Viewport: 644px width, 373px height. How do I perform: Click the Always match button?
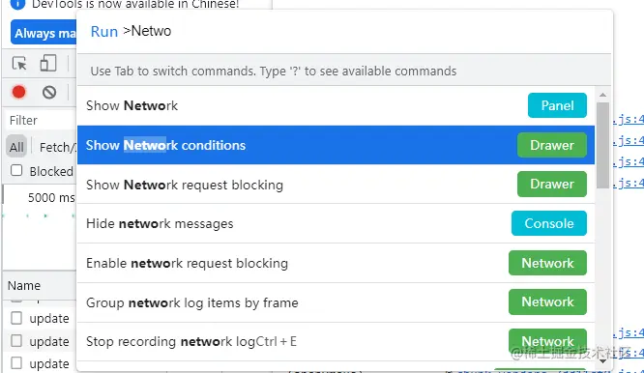tap(44, 33)
